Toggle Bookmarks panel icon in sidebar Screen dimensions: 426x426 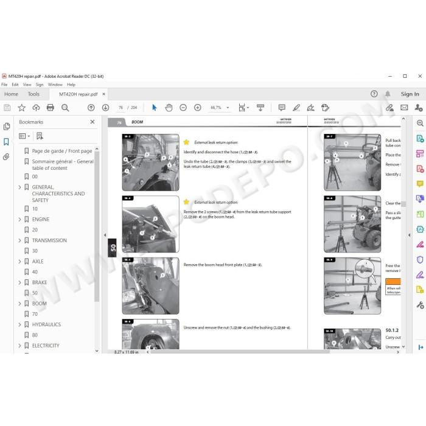[x=6, y=142]
